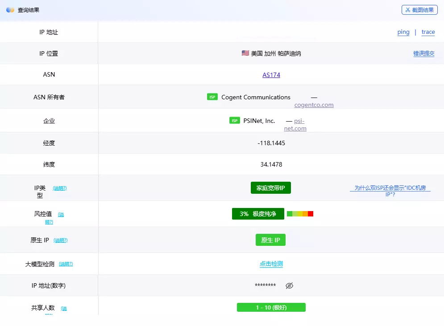Click the query results logo icon
The width and height of the screenshot is (444, 326).
[10, 10]
